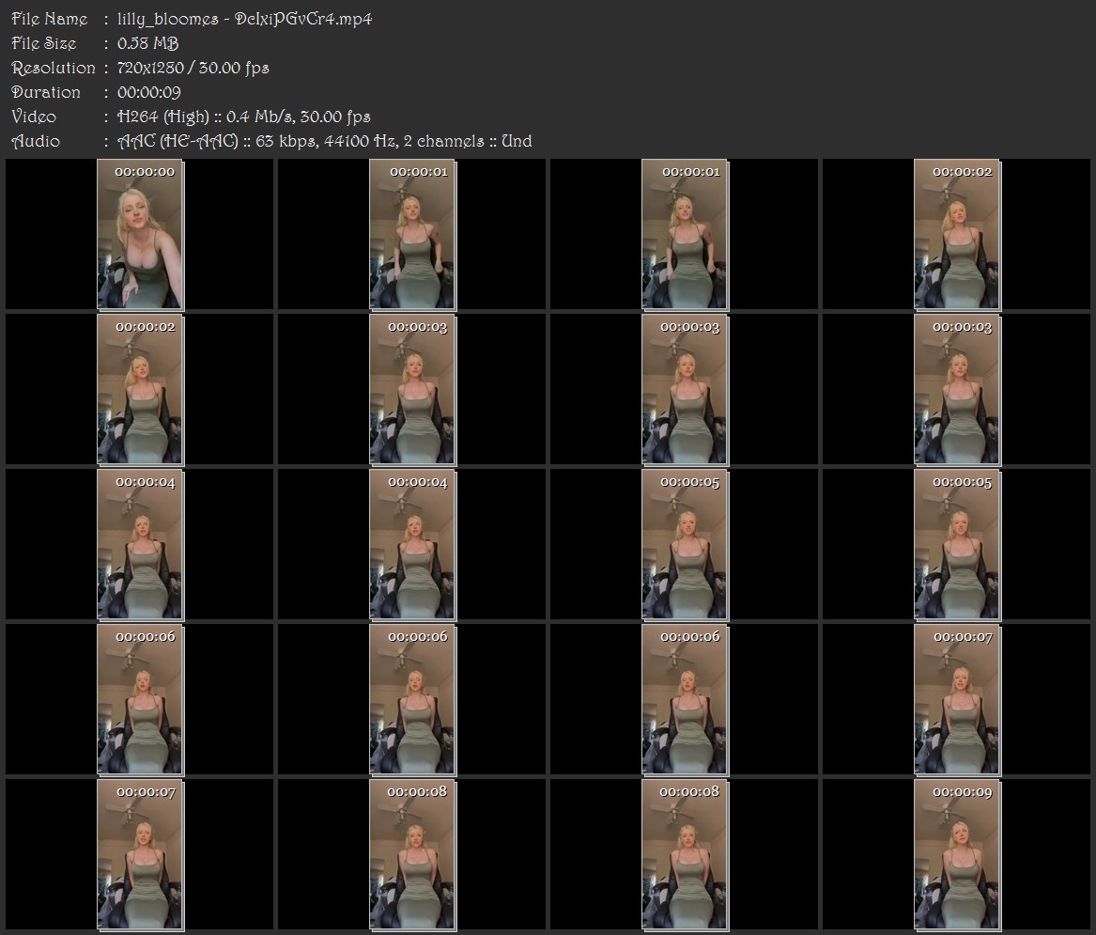Open the thumbnail frame stamped 00:00:00
Image resolution: width=1096 pixels, height=935 pixels.
[140, 234]
